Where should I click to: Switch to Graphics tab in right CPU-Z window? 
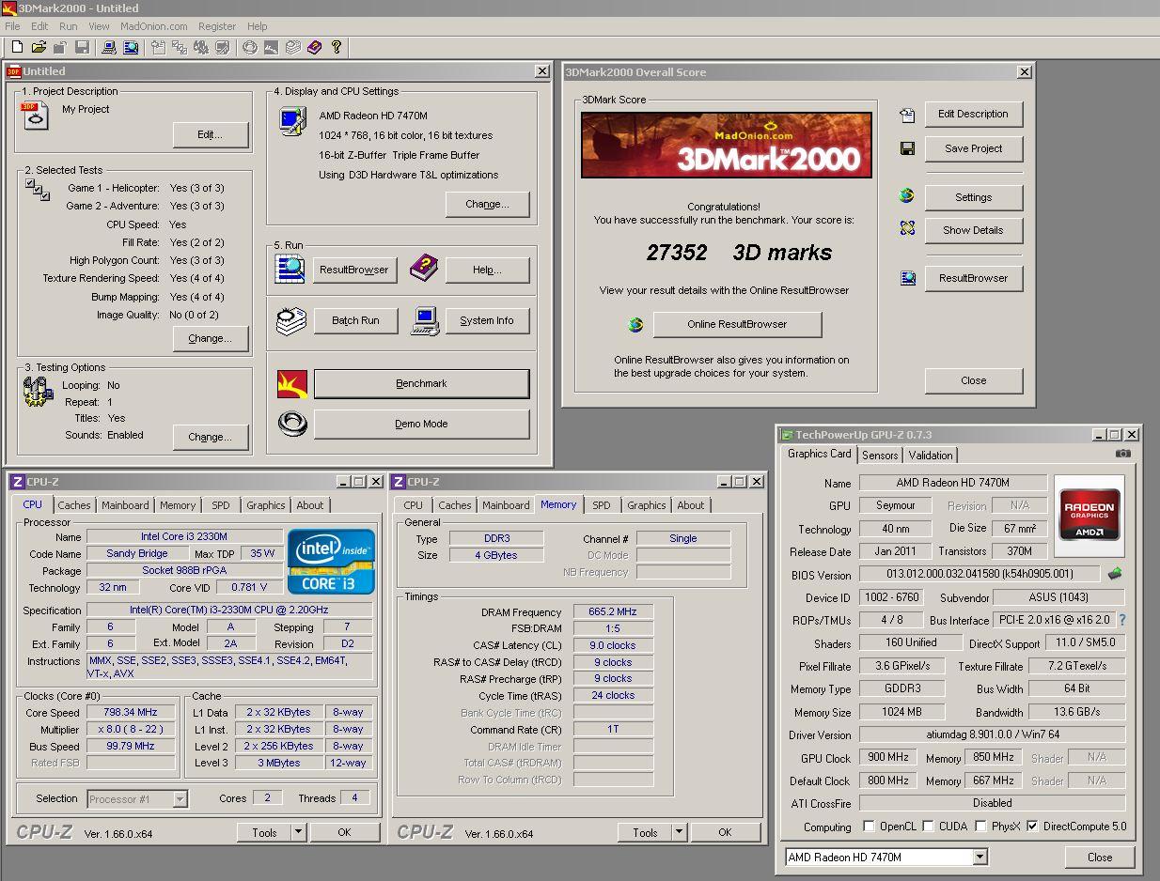(x=647, y=505)
